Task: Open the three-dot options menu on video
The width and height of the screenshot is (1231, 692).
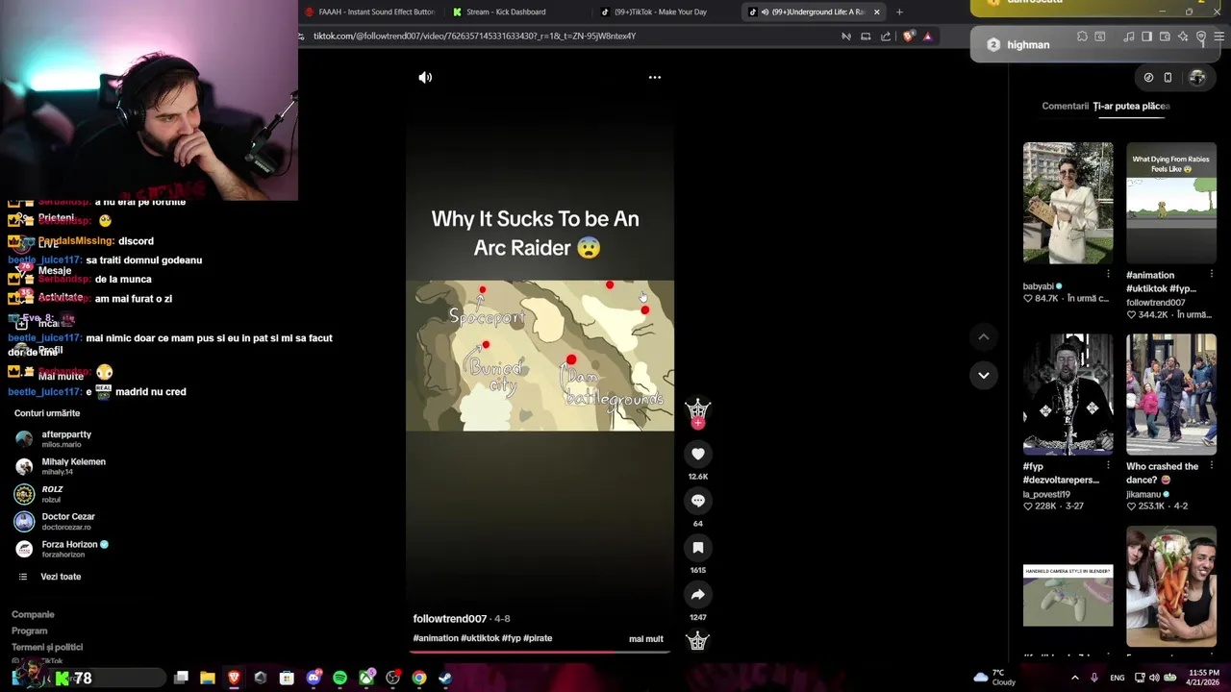Action: pos(655,77)
